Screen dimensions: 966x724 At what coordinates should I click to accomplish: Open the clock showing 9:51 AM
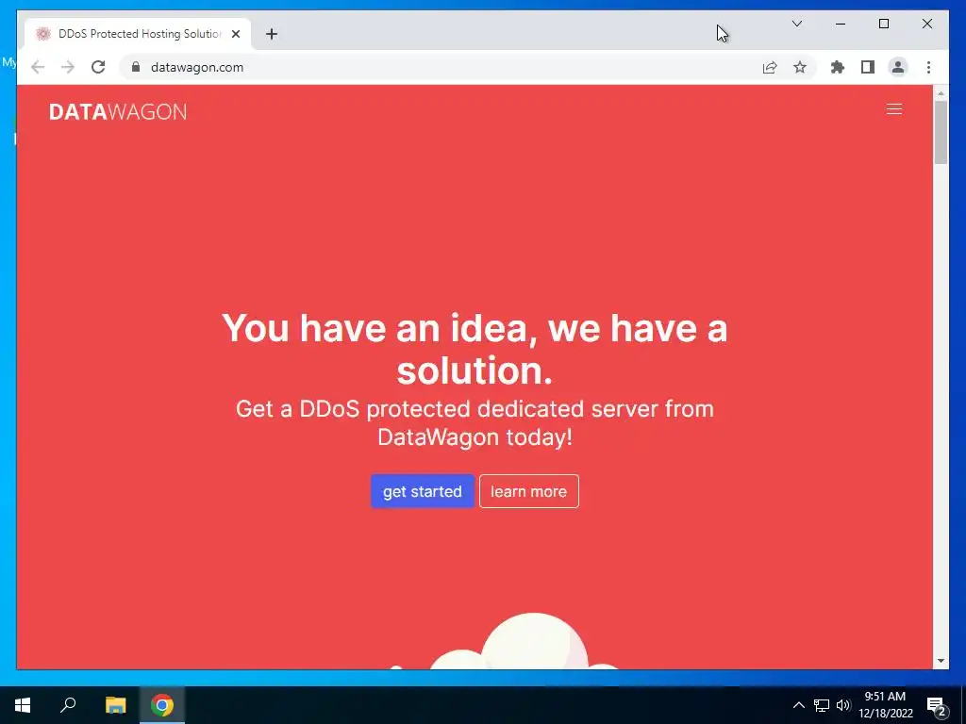tap(885, 705)
